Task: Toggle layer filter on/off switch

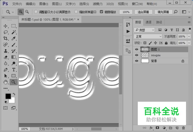Action: [x=190, y=30]
